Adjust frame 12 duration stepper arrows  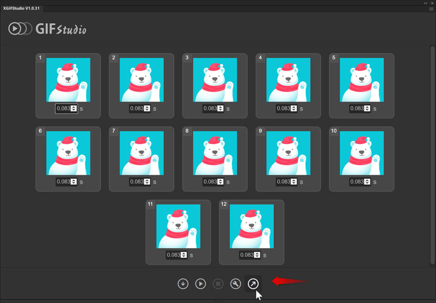click(x=257, y=255)
